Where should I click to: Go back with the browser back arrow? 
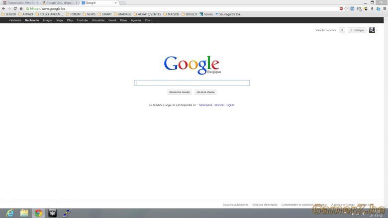point(3,8)
